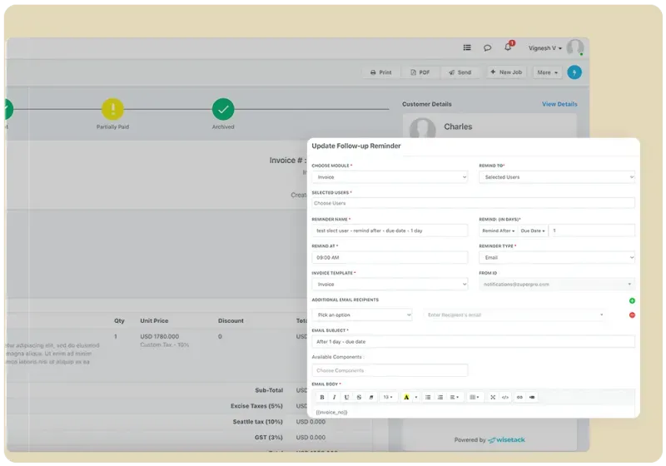Toggle bold formatting in email body
This screenshot has width=666, height=466.
tap(322, 398)
